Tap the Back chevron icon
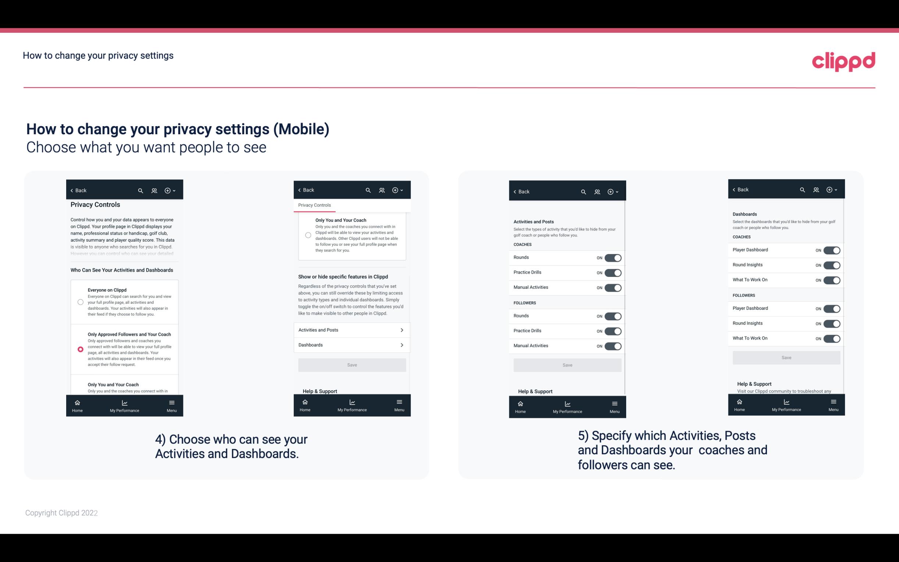 click(x=71, y=190)
